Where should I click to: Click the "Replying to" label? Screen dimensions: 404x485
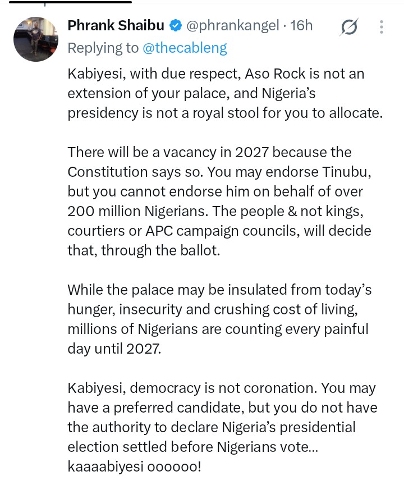(x=103, y=48)
